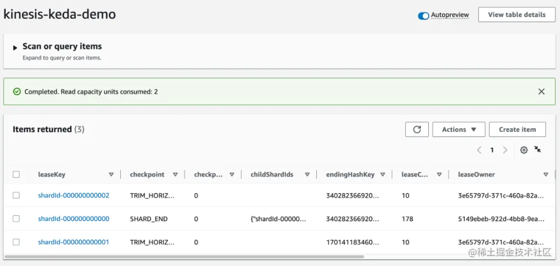Click leaseOwner 5149ebeb-922d-4bb8-9ea... cell
The height and width of the screenshot is (266, 560).
[x=501, y=218]
